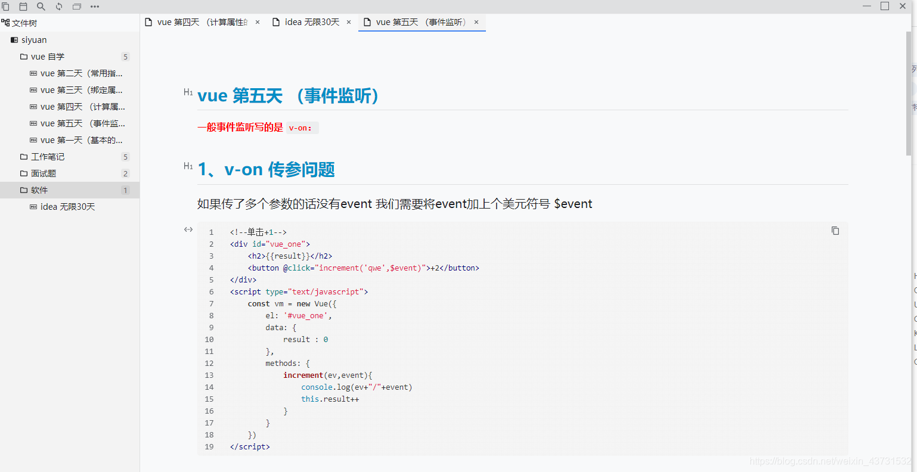
Task: Click the page icon on vue 第五天 tab
Action: 367,22
